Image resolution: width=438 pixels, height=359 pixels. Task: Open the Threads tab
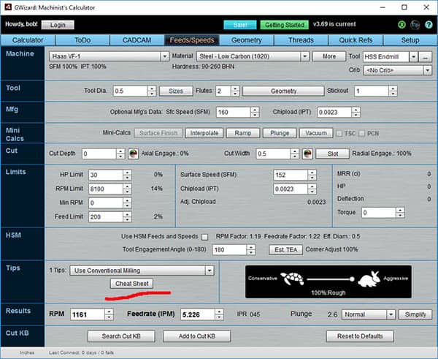click(301, 40)
